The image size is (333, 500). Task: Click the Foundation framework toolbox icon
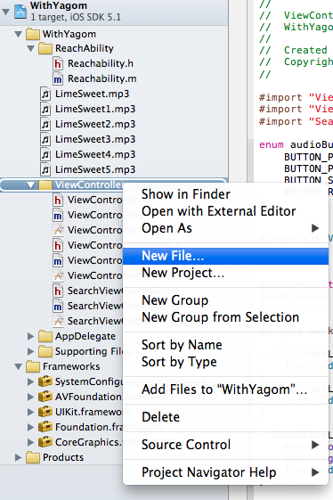[45, 427]
